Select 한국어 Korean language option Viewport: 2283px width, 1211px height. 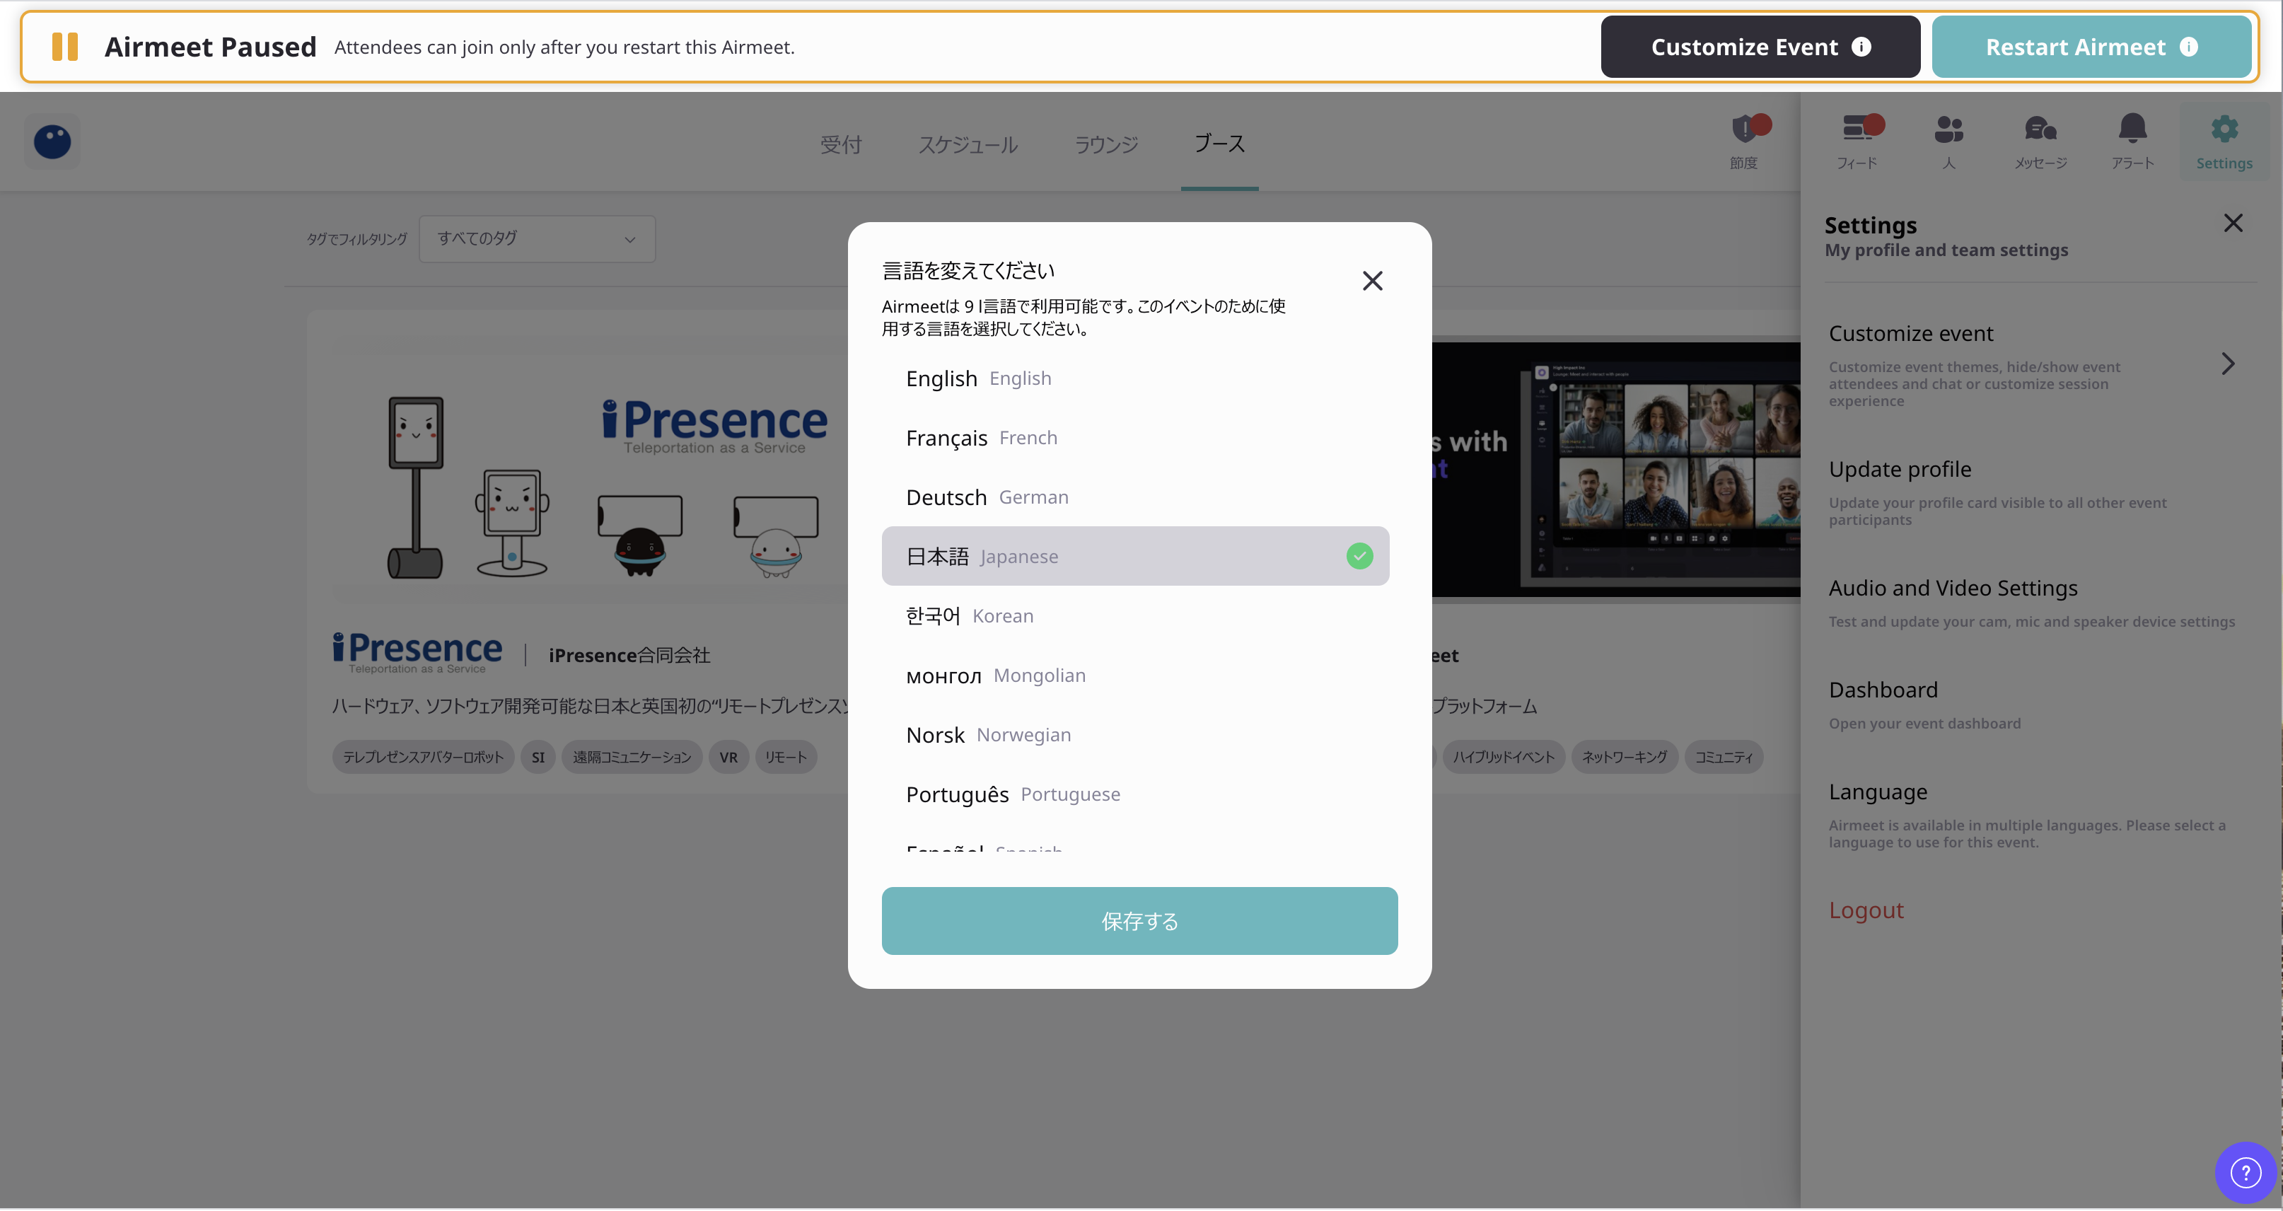pyautogui.click(x=1135, y=616)
